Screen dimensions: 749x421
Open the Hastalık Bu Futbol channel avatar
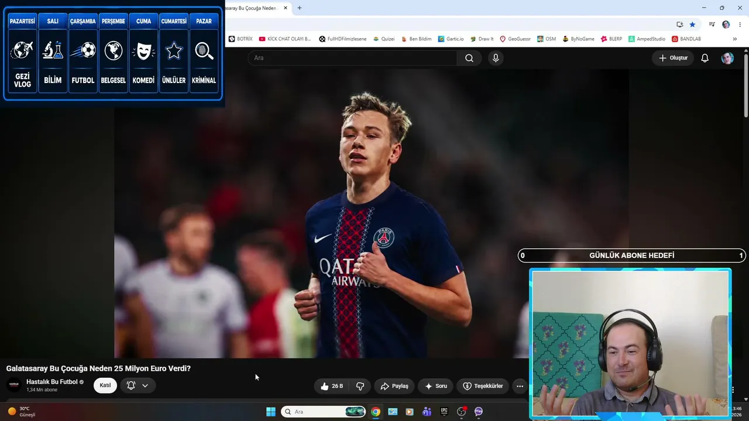pyautogui.click(x=13, y=385)
